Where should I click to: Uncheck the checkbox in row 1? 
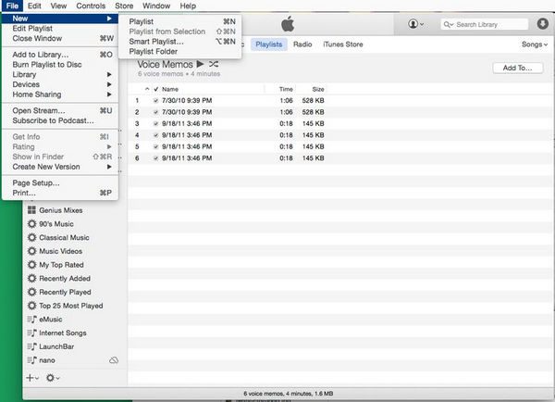155,101
